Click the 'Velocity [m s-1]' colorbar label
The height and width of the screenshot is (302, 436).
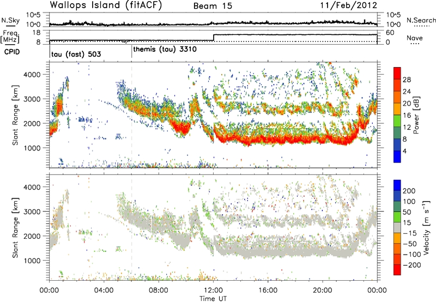pyautogui.click(x=426, y=227)
